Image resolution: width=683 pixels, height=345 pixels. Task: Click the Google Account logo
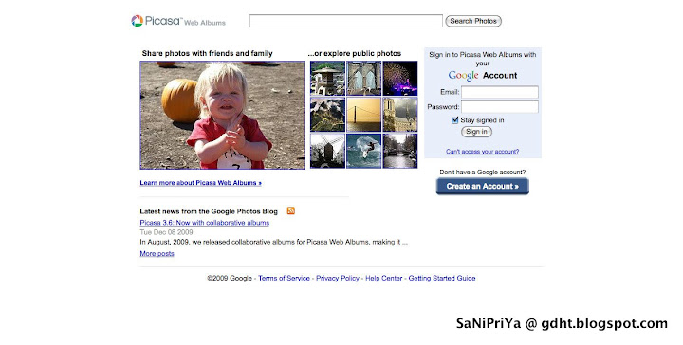coord(483,75)
